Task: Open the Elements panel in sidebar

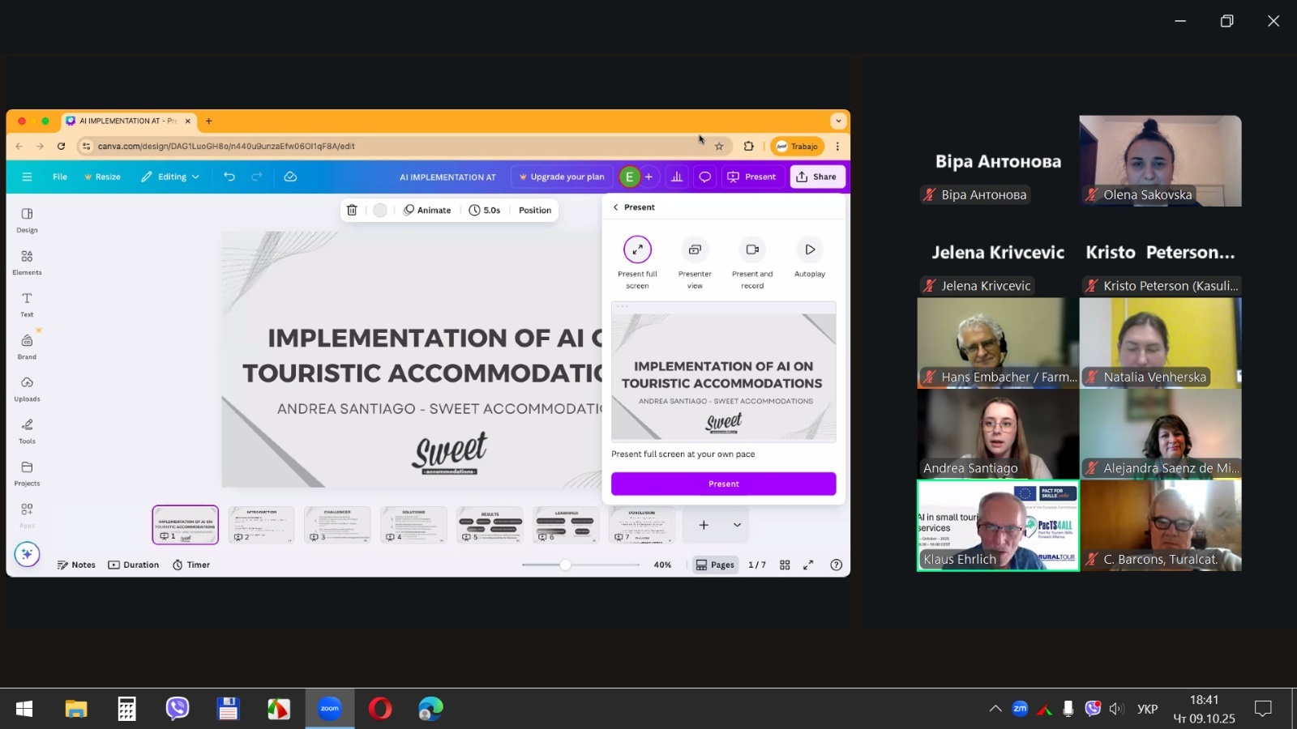Action: click(27, 262)
